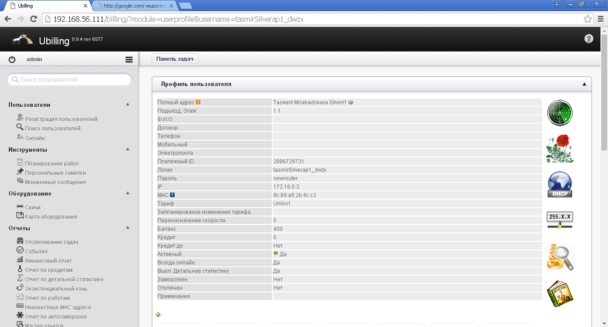The image size is (608, 327).
Task: Toggle the sidebar hamburger menu
Action: [x=129, y=59]
